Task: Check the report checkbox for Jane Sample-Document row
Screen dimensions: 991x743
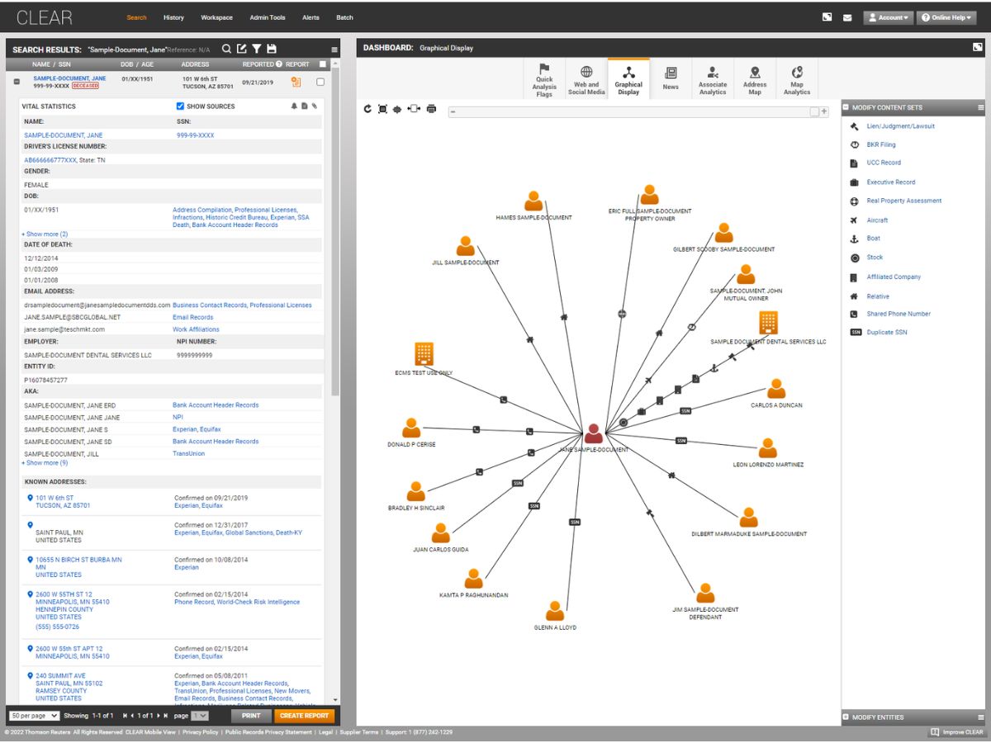Action: [x=320, y=82]
